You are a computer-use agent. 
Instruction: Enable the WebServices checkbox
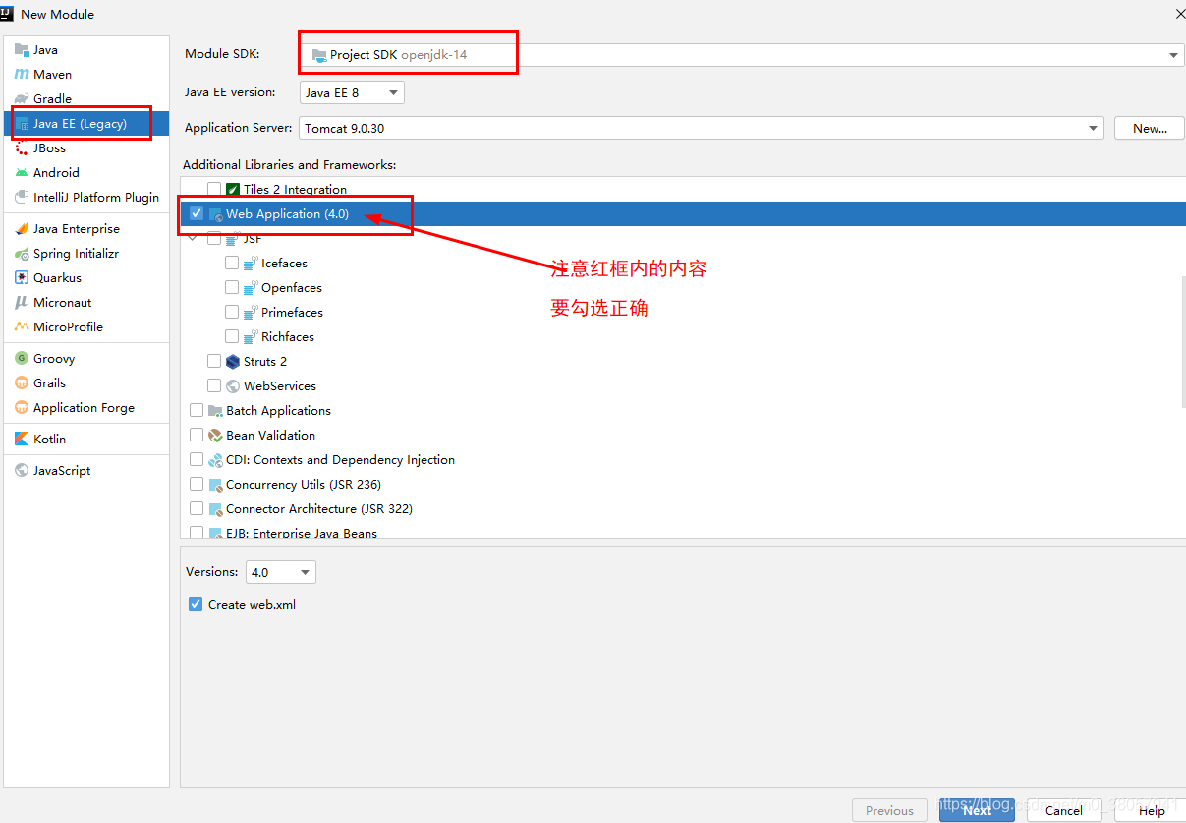click(214, 385)
